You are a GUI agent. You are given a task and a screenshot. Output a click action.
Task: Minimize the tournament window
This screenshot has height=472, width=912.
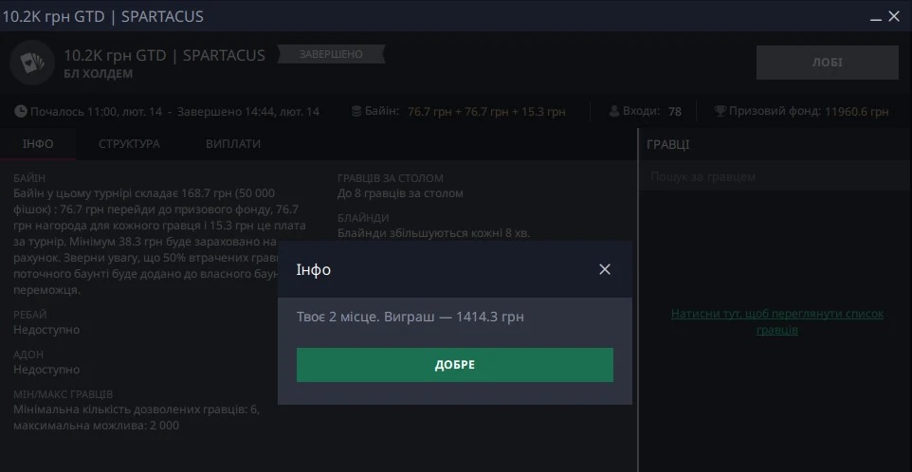(873, 16)
